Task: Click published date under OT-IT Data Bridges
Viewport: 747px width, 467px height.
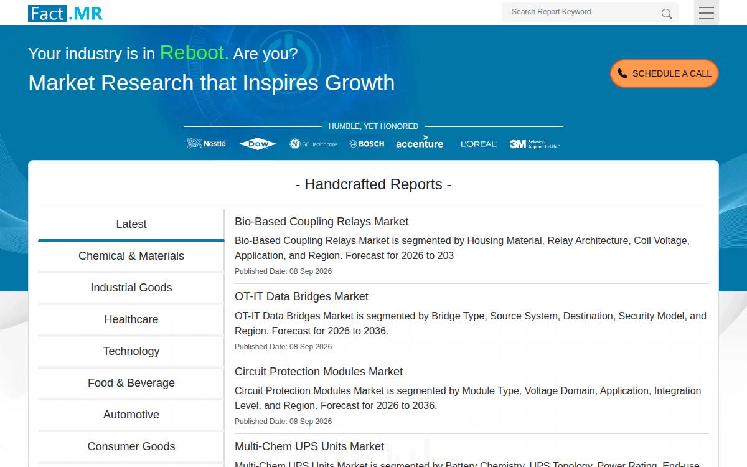Action: pos(283,347)
